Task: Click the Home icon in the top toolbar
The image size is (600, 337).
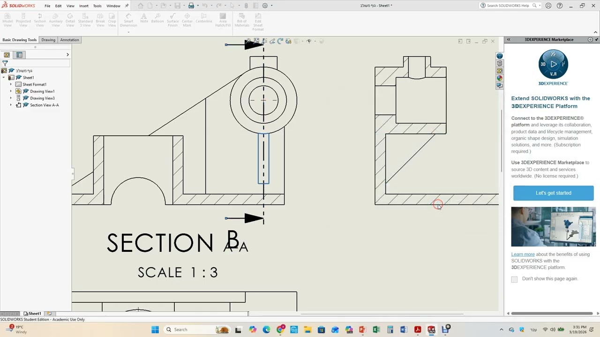Action: (141, 6)
